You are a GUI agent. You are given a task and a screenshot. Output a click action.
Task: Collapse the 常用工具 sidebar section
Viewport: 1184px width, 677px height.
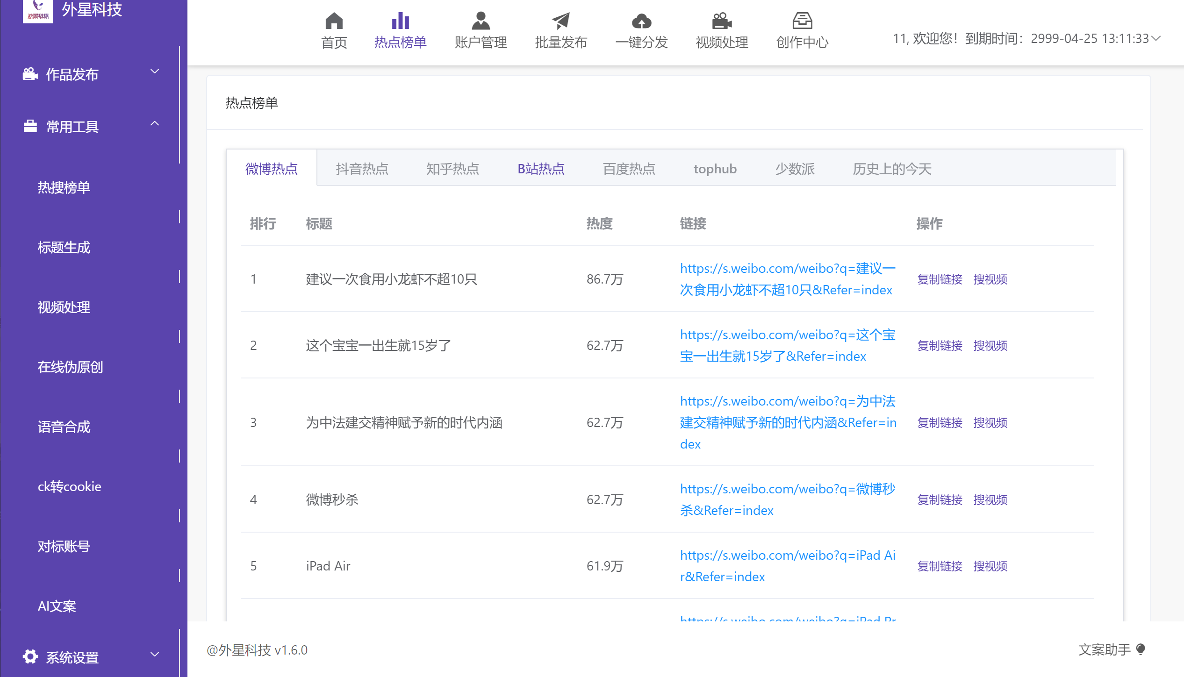coord(154,123)
